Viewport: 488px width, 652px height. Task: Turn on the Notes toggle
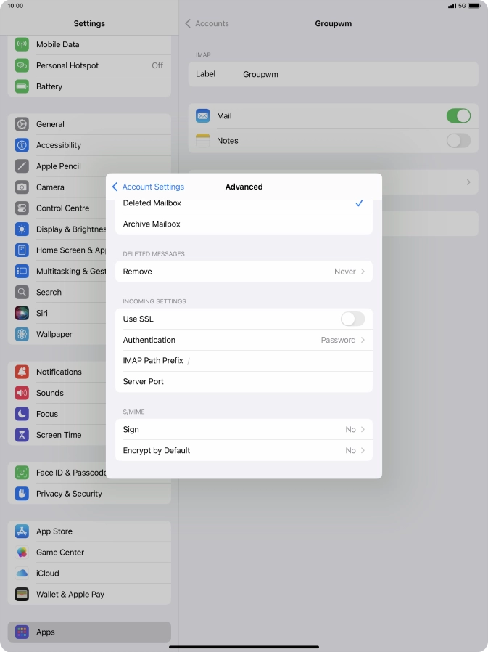pyautogui.click(x=458, y=141)
